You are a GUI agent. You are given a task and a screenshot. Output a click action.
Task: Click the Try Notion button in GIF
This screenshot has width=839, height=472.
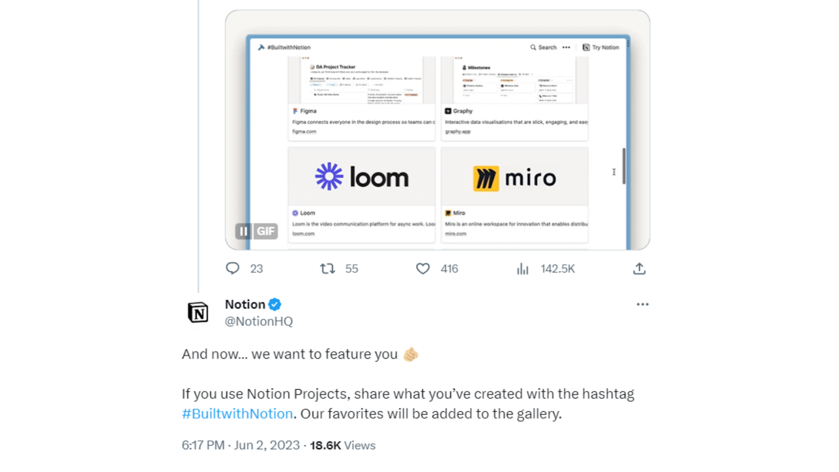[x=601, y=47]
